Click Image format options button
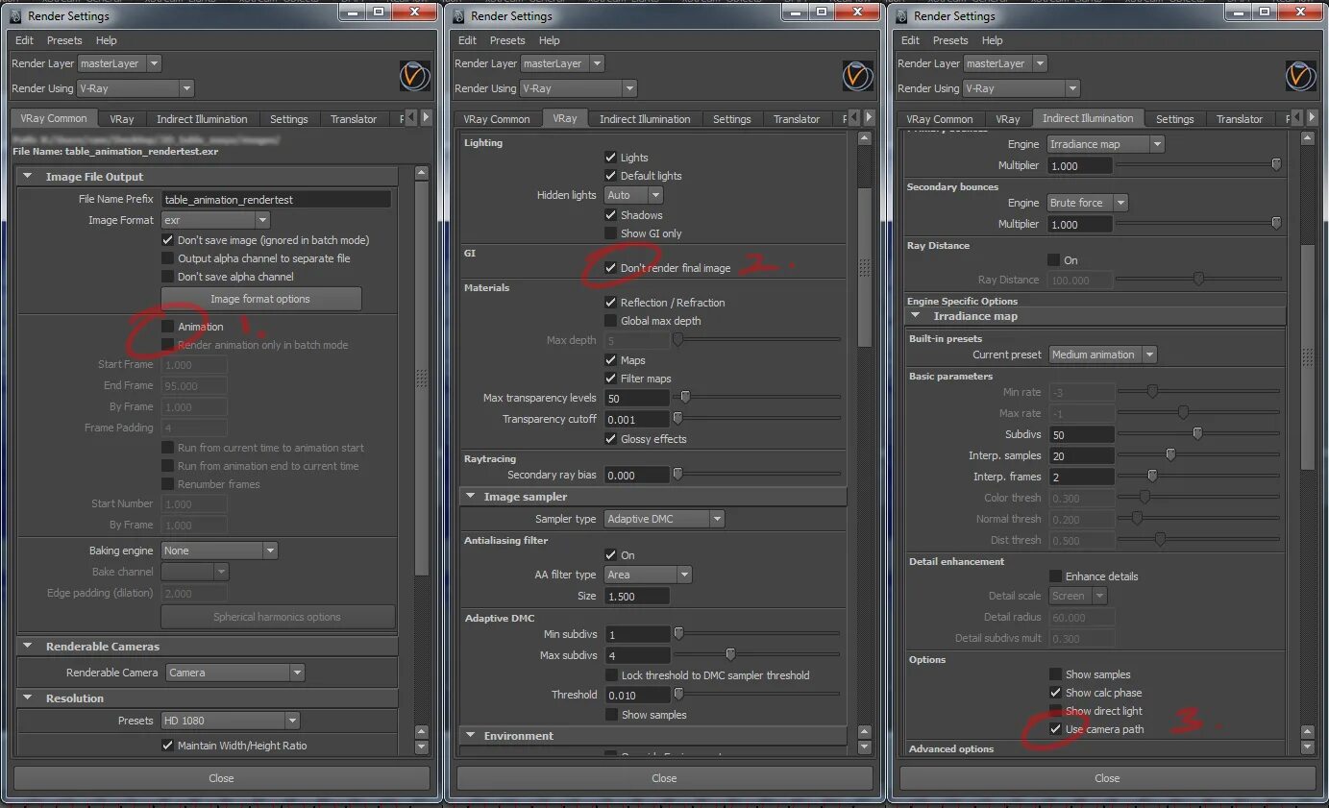Viewport: 1329px width, 808px height. coord(260,299)
